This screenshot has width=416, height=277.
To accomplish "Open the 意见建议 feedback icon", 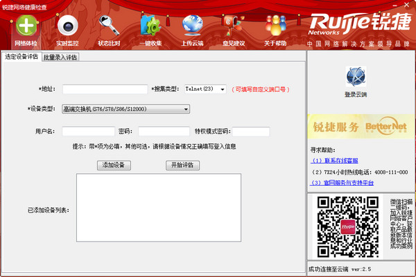I will pos(233,28).
